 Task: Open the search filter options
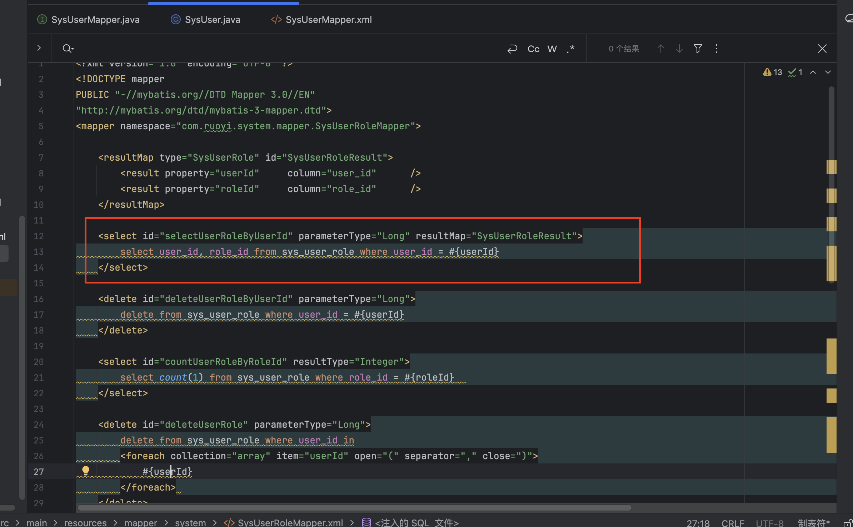[698, 49]
